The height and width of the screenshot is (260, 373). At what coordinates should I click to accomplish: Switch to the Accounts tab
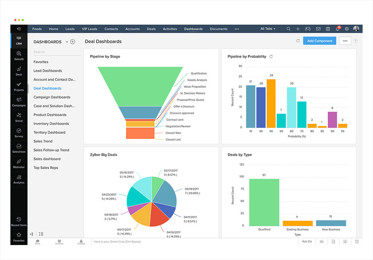133,29
